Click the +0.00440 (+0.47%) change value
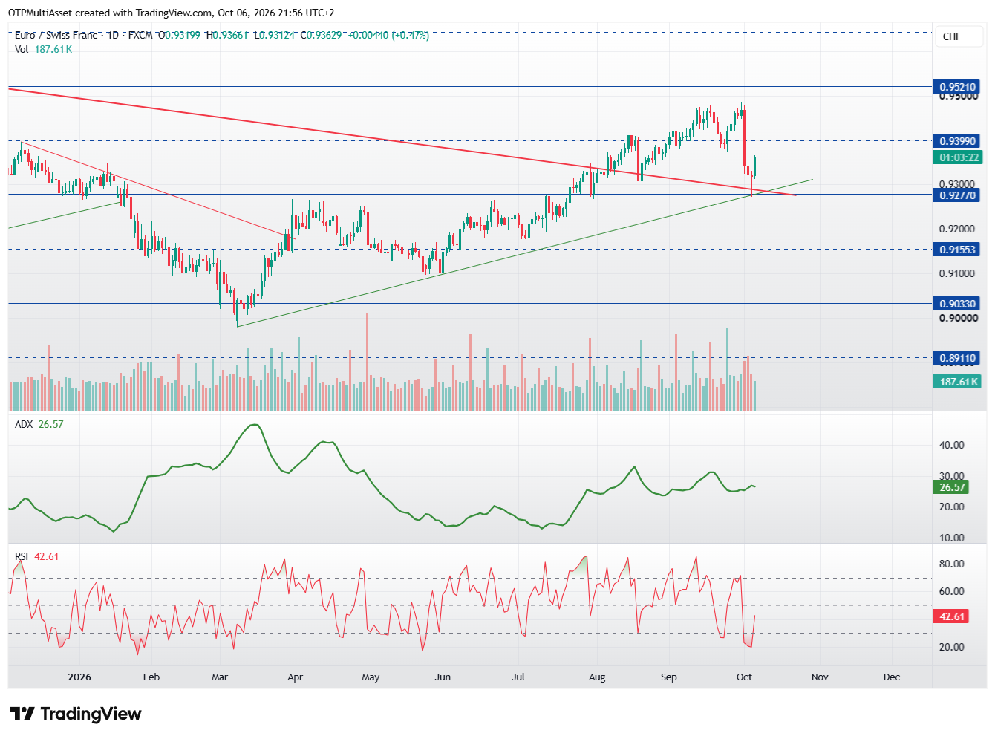The image size is (995, 739). pos(389,35)
